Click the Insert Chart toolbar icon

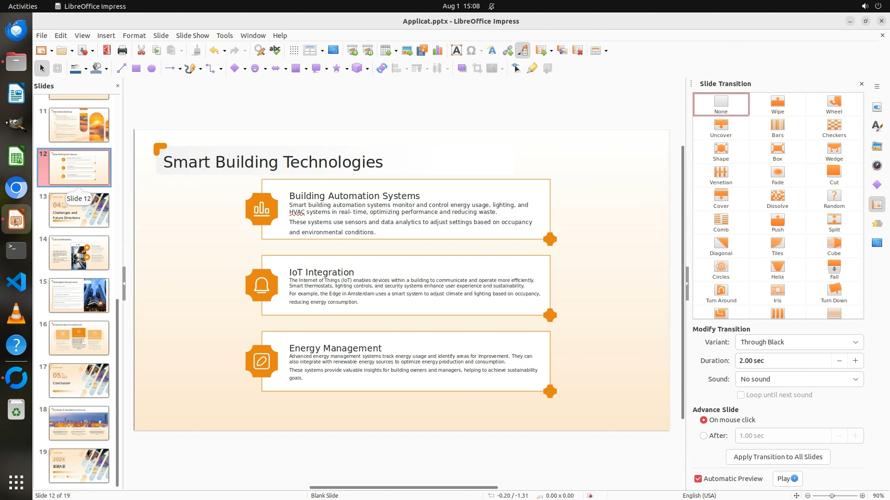pyautogui.click(x=437, y=50)
